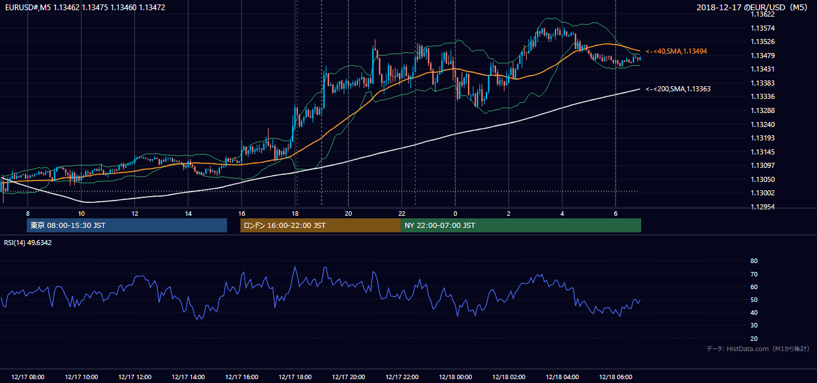Click hour label 18 under price chart
Image resolution: width=817 pixels, height=383 pixels.
pos(295,213)
